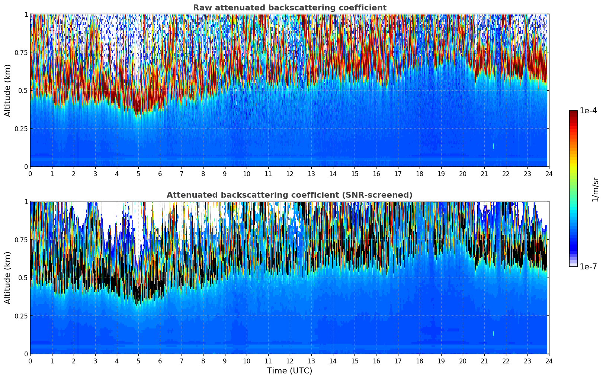Select the 0.25 altitude tick on top plot
Viewport: 603px width, 379px height.
21,129
